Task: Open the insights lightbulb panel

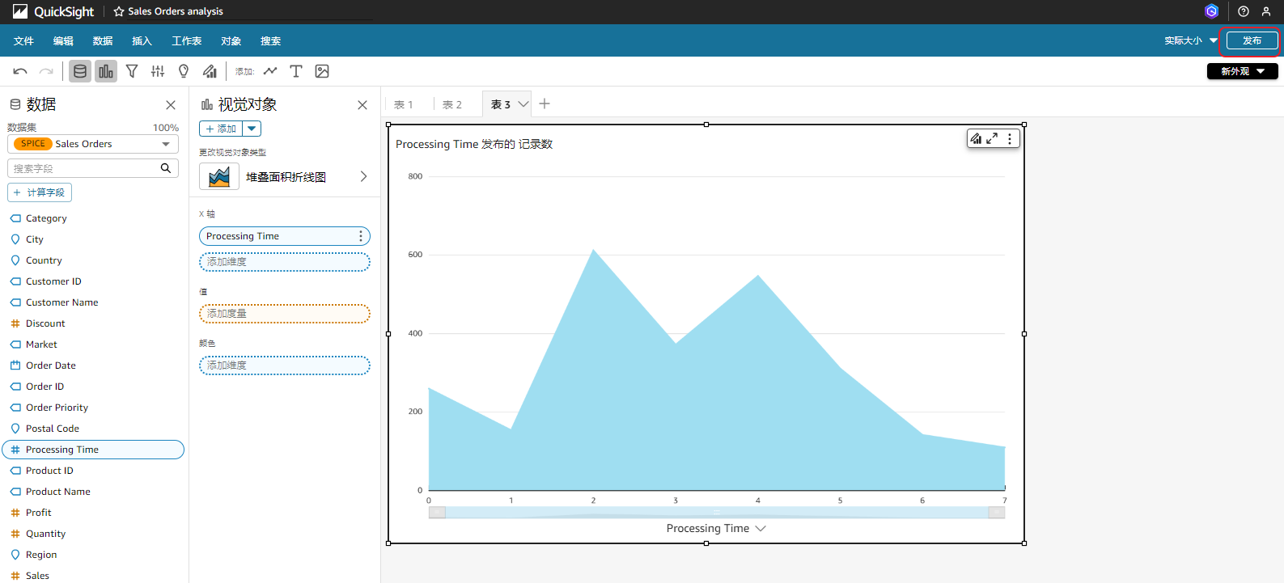Action: pyautogui.click(x=184, y=71)
